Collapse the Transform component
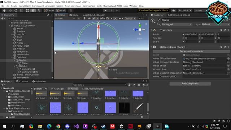Image resolution: width=231 pixels, height=130 pixels. [x=151, y=30]
